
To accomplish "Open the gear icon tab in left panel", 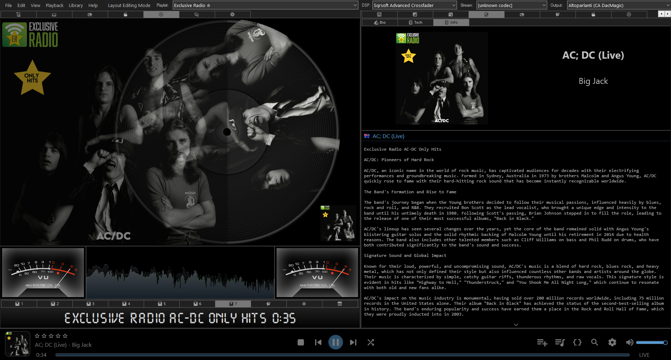I will tap(233, 14).
